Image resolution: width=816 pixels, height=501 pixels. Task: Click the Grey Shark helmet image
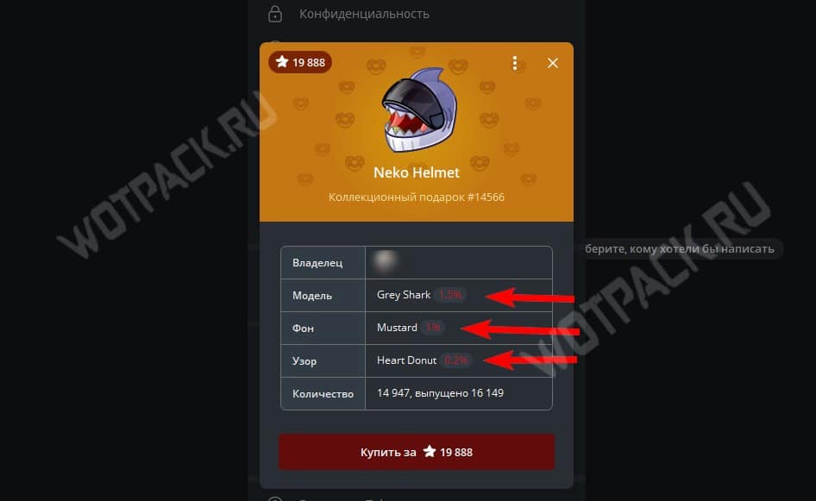point(419,110)
